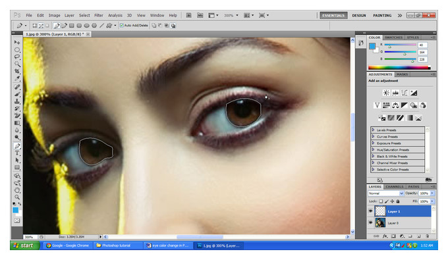Enable Shape Layers mode in options bar
The height and width of the screenshot is (260, 448).
point(34,26)
